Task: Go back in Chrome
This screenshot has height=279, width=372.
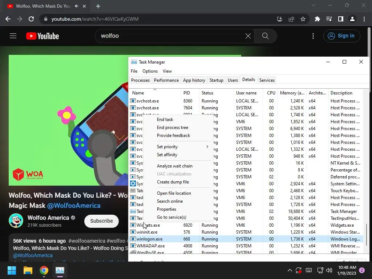Action: (x=8, y=19)
